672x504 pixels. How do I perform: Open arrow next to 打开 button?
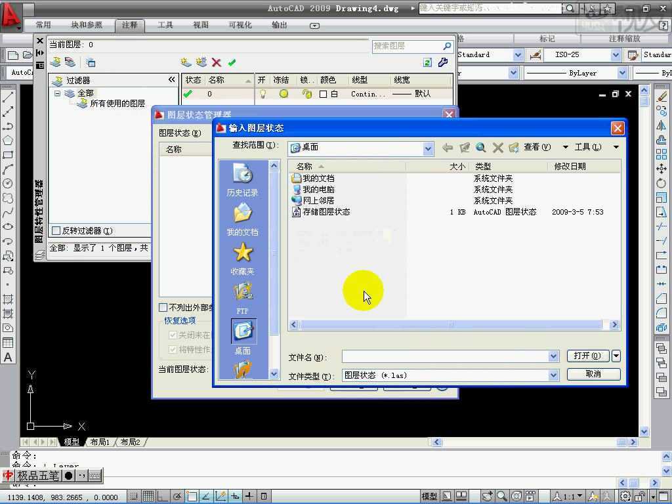616,356
